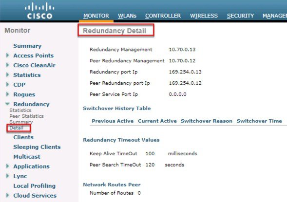Viewport: 287px width, 202px height.
Task: Expand the Access Points tree arrow
Action: (x=7, y=55)
